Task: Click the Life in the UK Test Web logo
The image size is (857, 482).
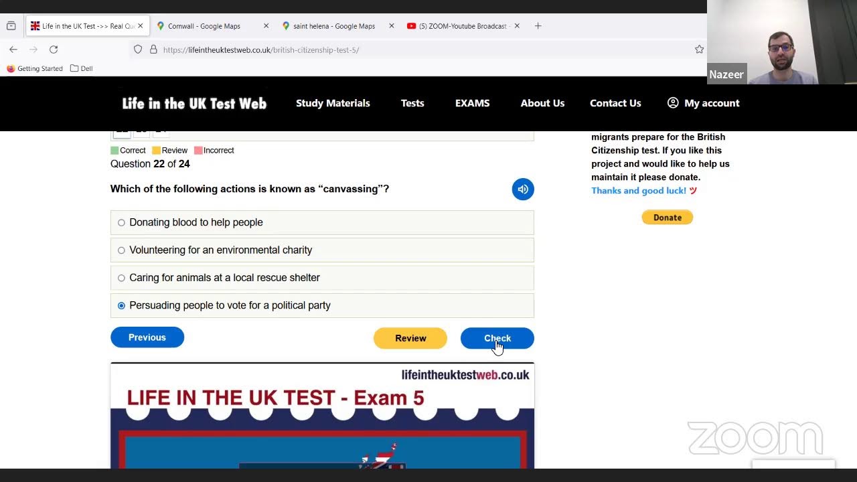Action: [194, 103]
